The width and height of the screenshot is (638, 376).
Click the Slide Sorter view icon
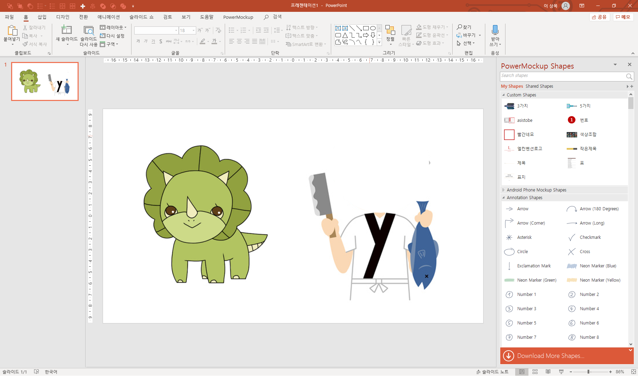535,371
